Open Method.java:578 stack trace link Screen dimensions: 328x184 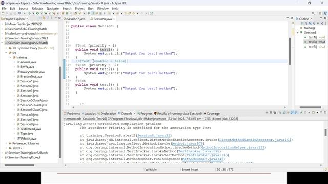pyautogui.click(x=188, y=144)
